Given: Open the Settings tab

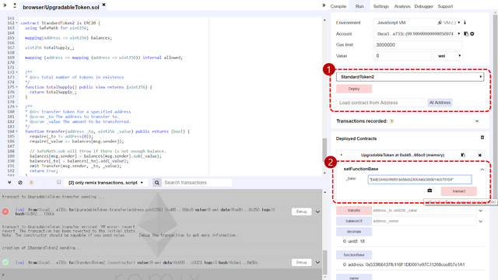Looking at the screenshot, I should 381,6.
